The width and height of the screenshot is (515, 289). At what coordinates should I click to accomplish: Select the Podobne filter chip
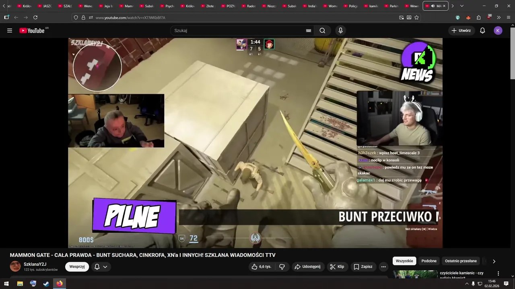(x=429, y=261)
